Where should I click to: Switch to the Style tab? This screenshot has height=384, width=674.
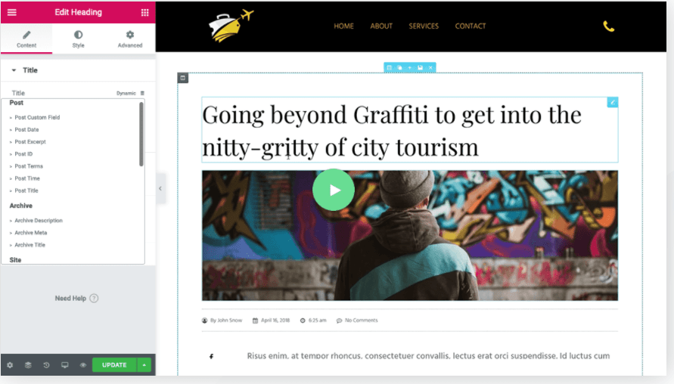78,39
